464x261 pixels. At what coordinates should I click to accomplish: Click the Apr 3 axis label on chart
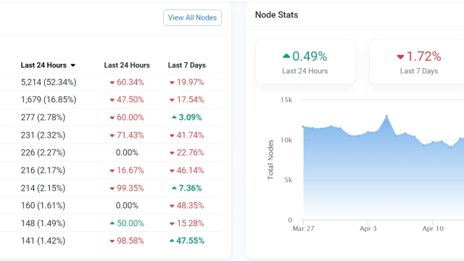pos(368,228)
